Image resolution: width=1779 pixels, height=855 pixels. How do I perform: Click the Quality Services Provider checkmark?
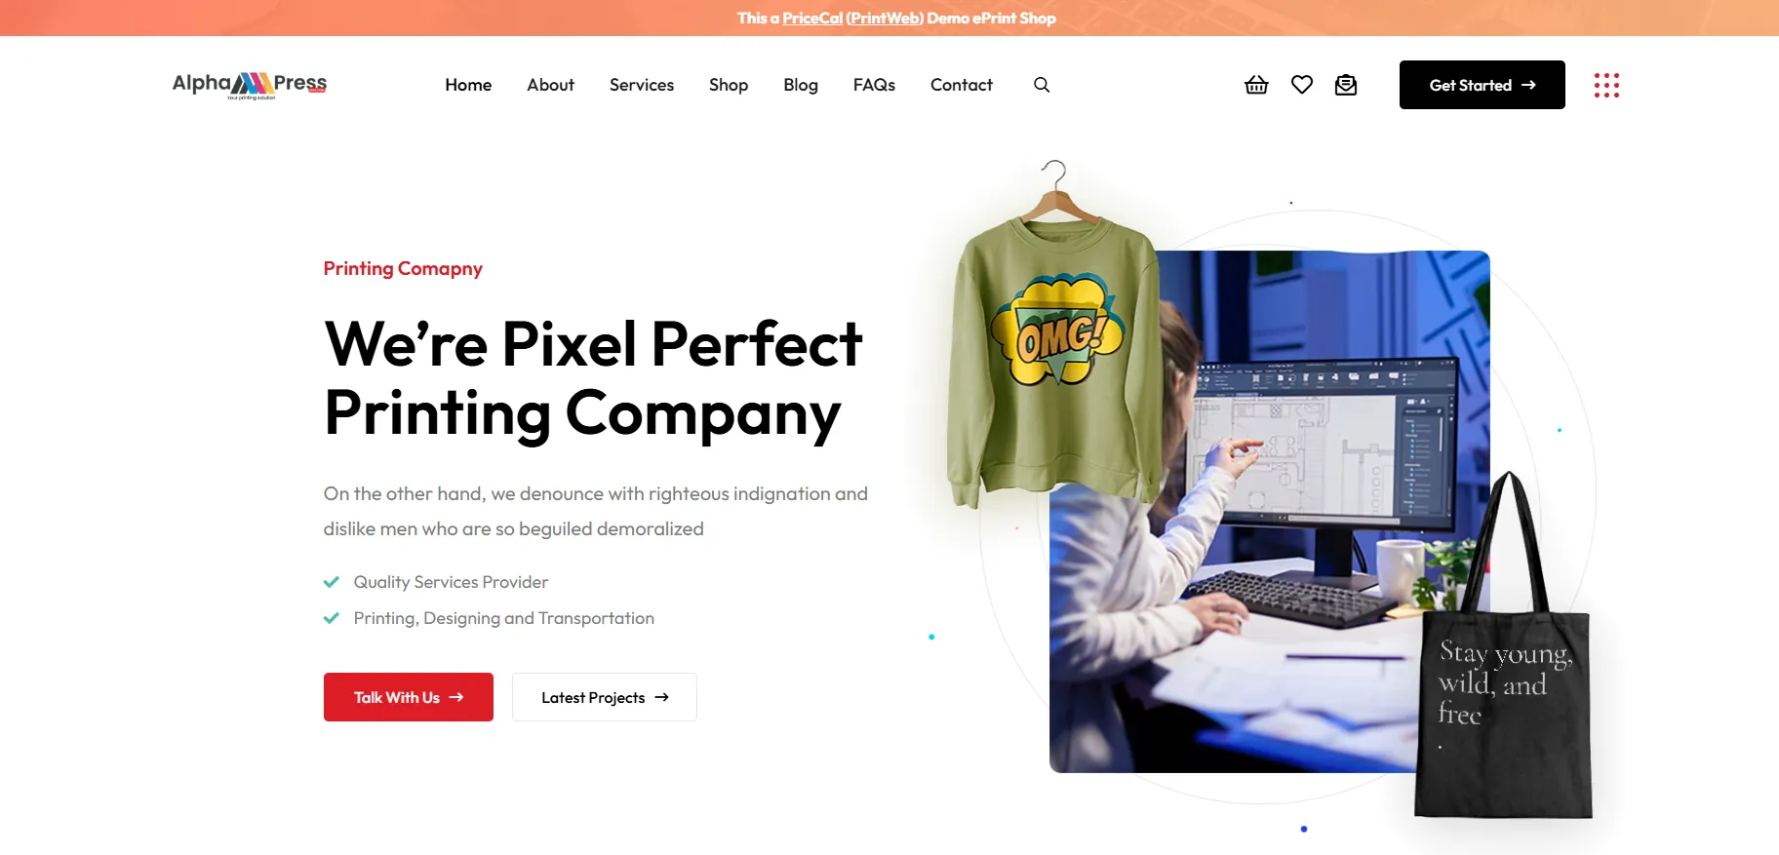(332, 582)
